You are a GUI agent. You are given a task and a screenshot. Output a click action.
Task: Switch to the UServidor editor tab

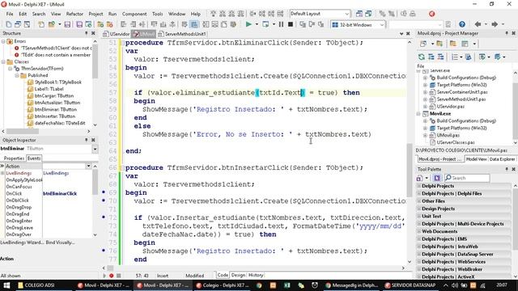point(117,34)
